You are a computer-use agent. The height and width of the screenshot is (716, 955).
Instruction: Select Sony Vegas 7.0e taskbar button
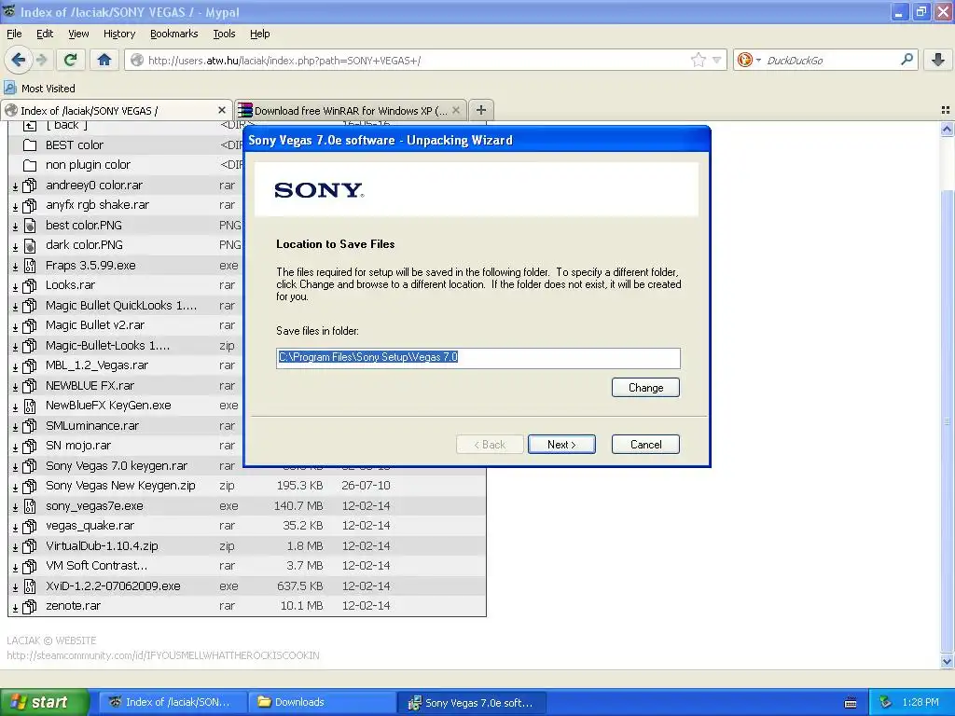[x=472, y=703]
